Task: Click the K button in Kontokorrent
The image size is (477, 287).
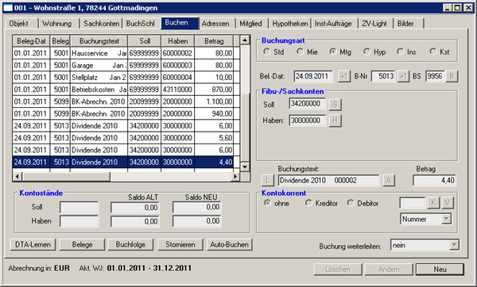Action: (433, 203)
